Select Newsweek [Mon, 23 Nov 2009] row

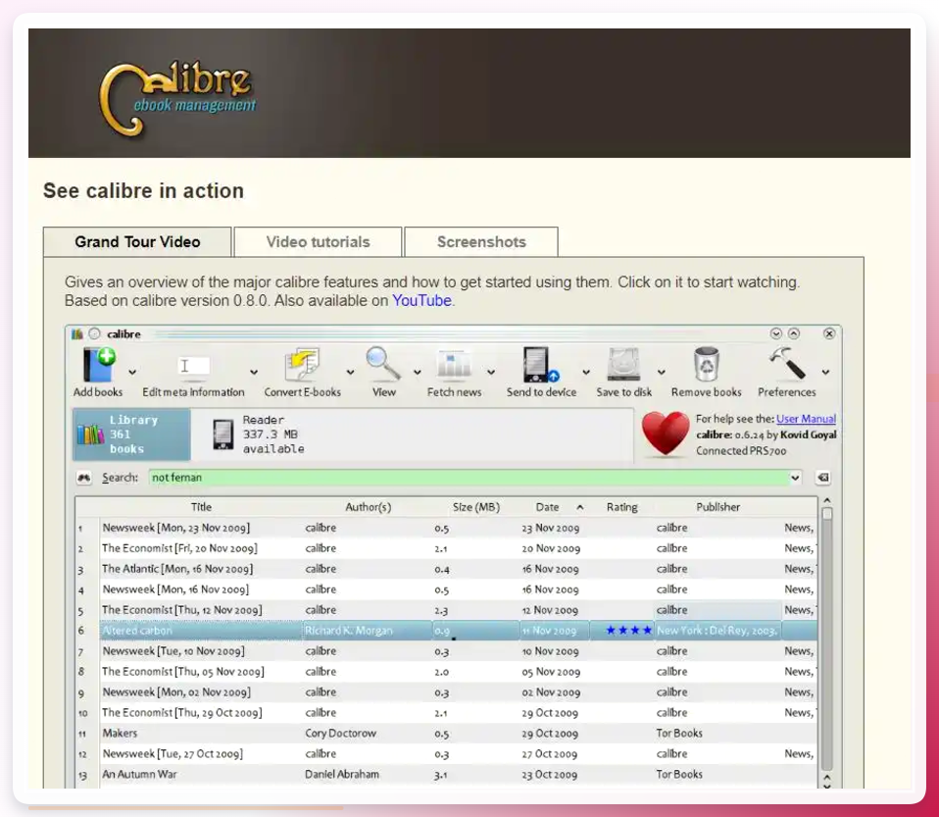(446, 528)
